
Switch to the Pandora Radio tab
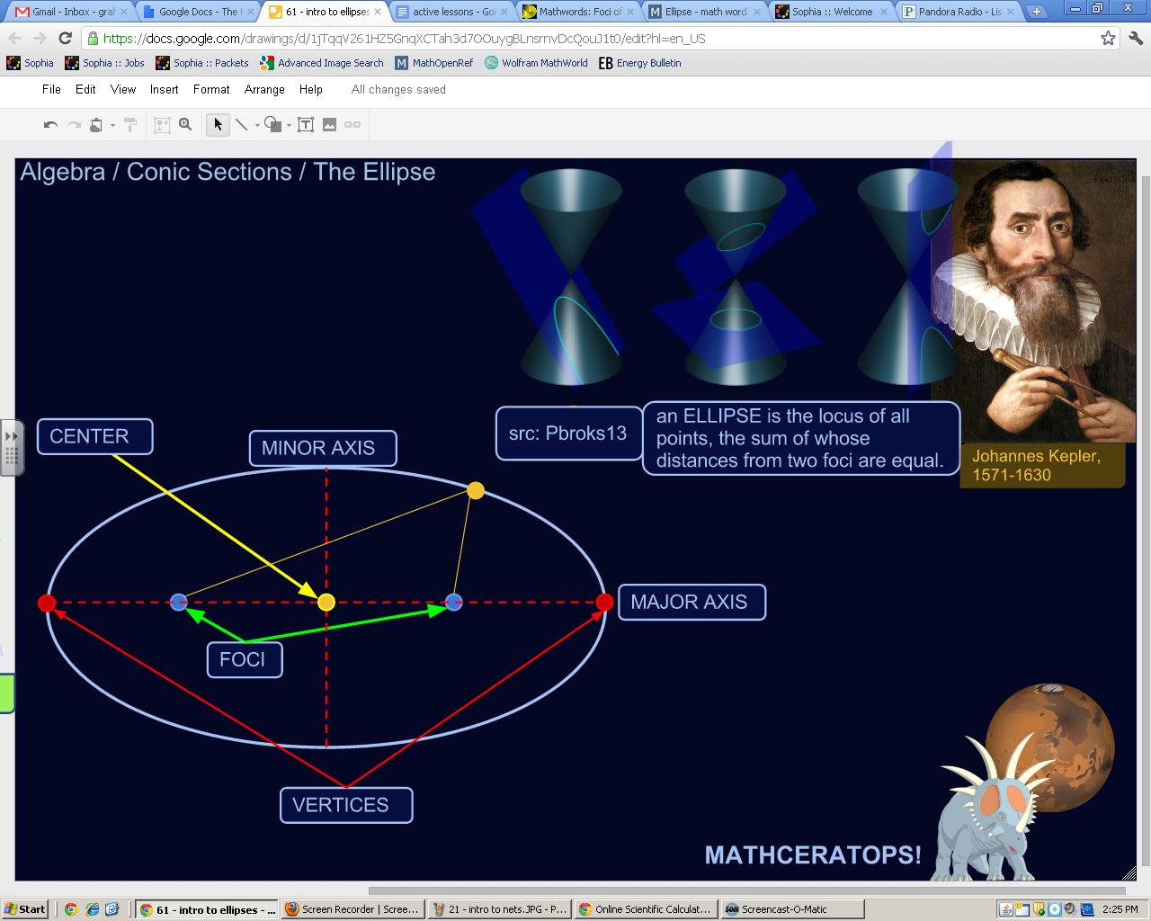[x=959, y=12]
